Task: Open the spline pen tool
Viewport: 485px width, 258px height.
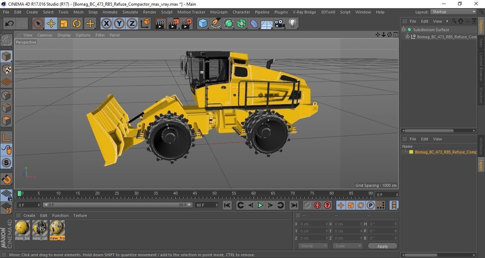Action: pyautogui.click(x=216, y=24)
